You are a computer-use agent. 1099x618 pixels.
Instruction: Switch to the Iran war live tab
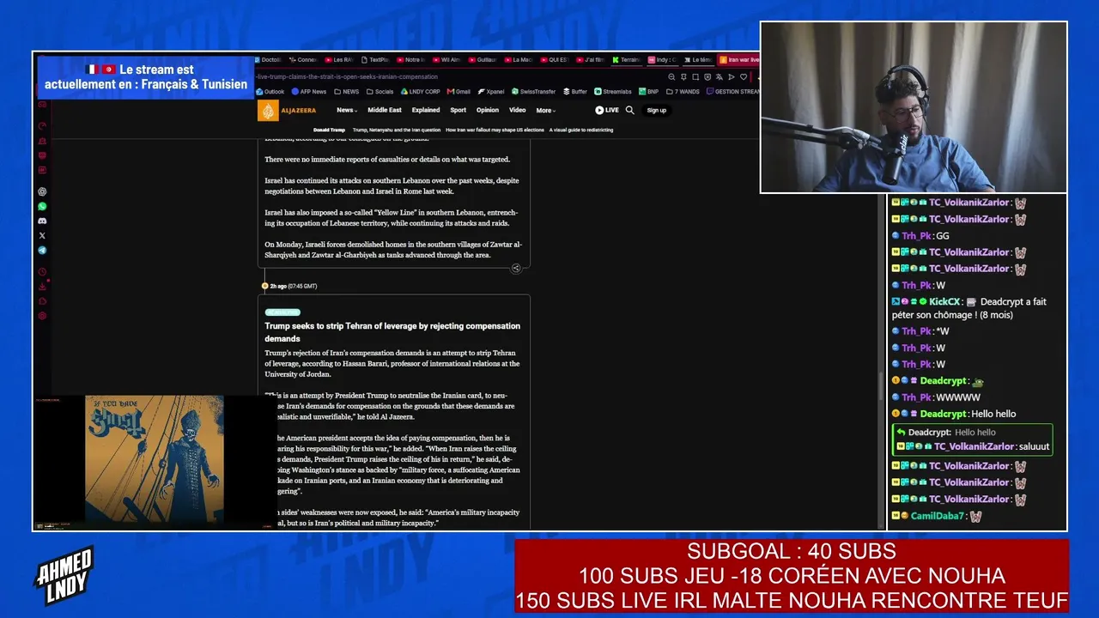pos(738,60)
